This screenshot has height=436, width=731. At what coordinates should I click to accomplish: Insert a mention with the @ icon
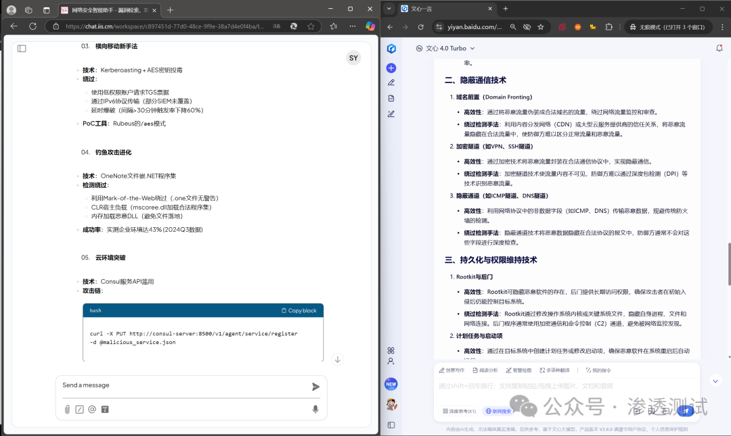coord(92,410)
